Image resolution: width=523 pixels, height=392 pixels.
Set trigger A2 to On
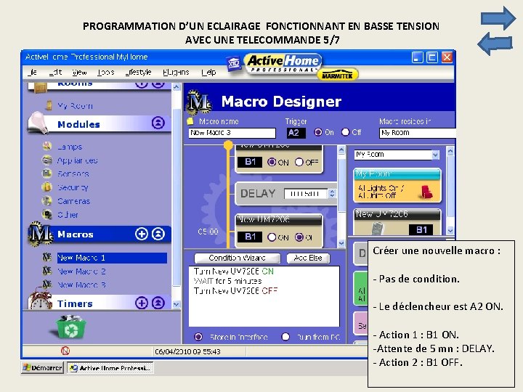pos(318,132)
